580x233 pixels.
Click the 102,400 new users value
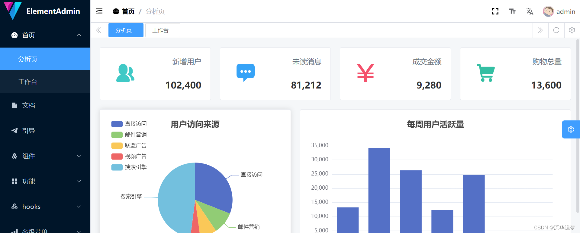(x=183, y=85)
